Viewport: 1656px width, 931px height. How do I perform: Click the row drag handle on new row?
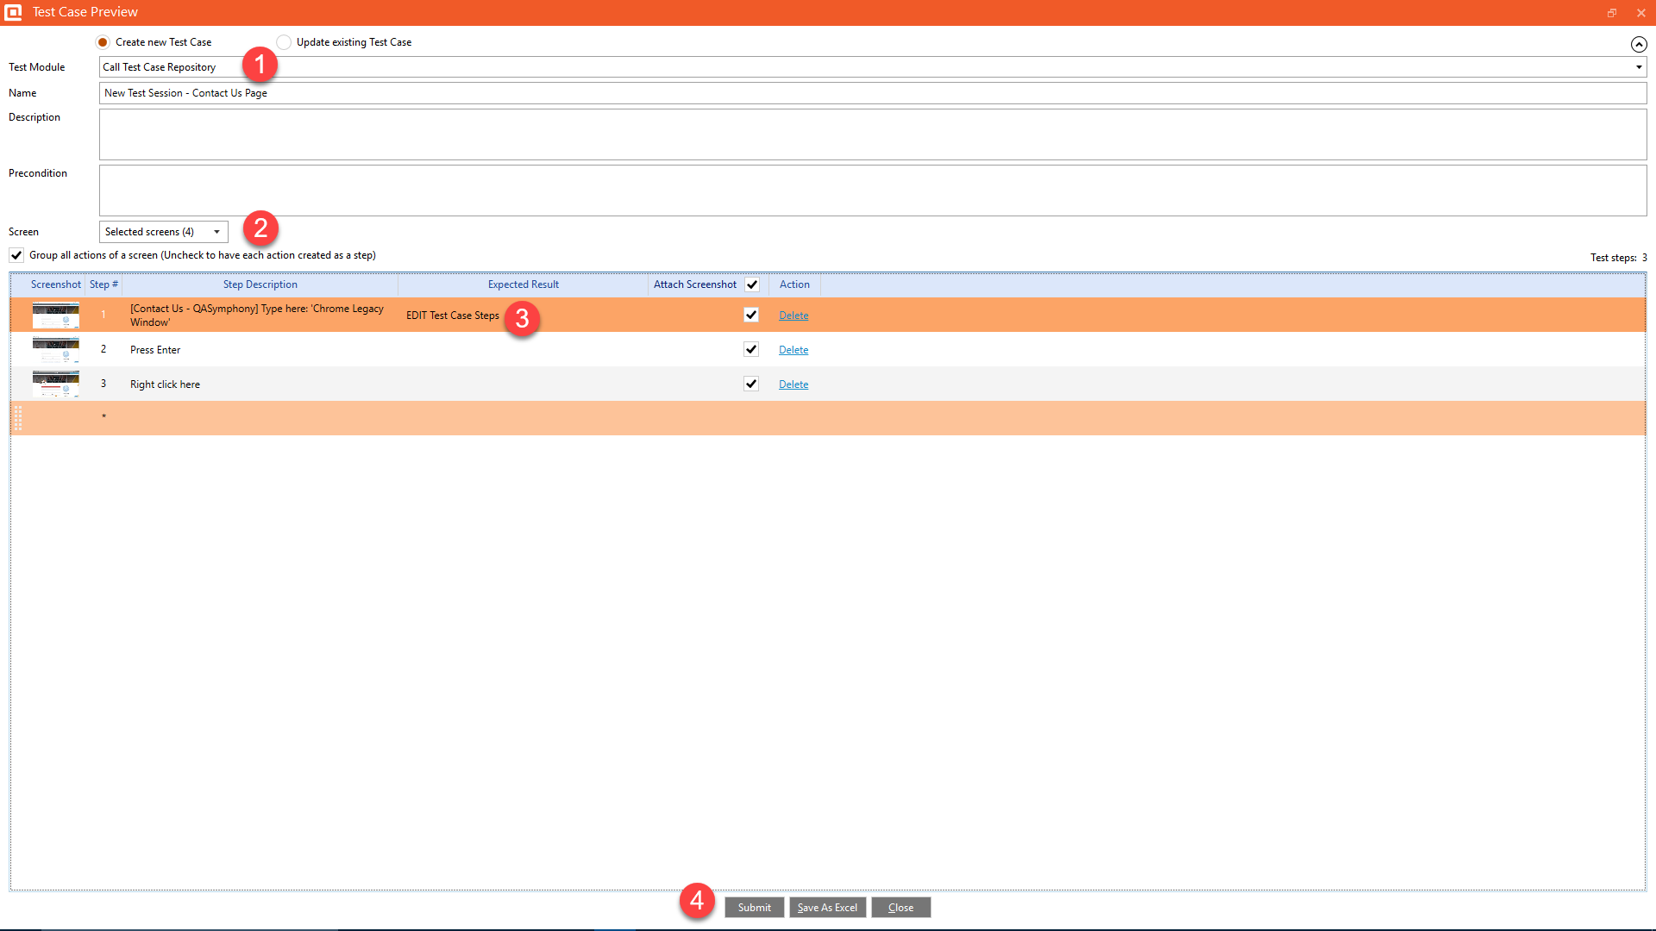18,418
